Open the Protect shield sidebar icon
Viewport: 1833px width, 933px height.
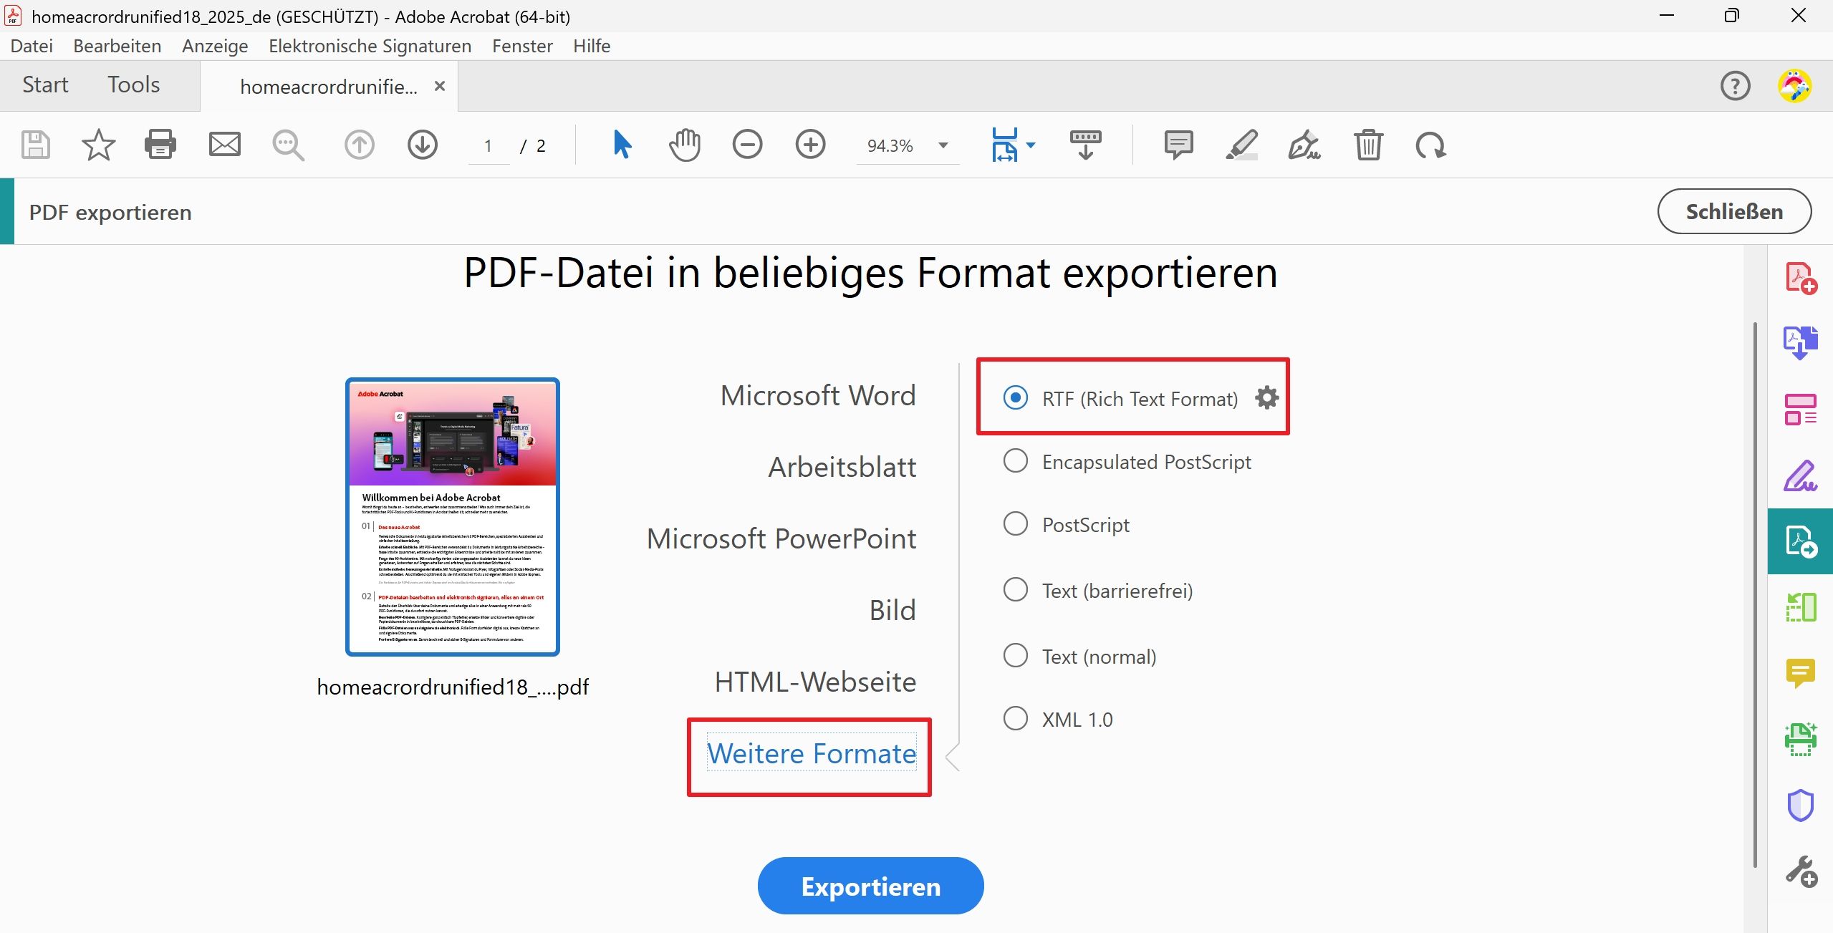click(1800, 806)
